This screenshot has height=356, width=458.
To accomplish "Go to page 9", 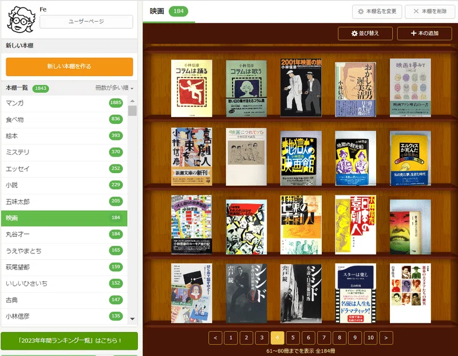I will pyautogui.click(x=355, y=338).
